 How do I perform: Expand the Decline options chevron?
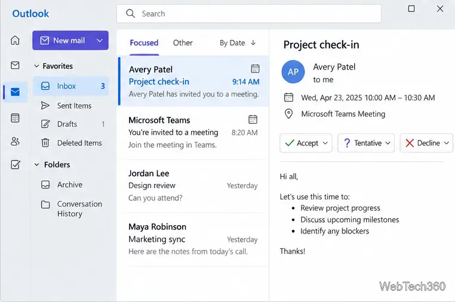click(447, 143)
